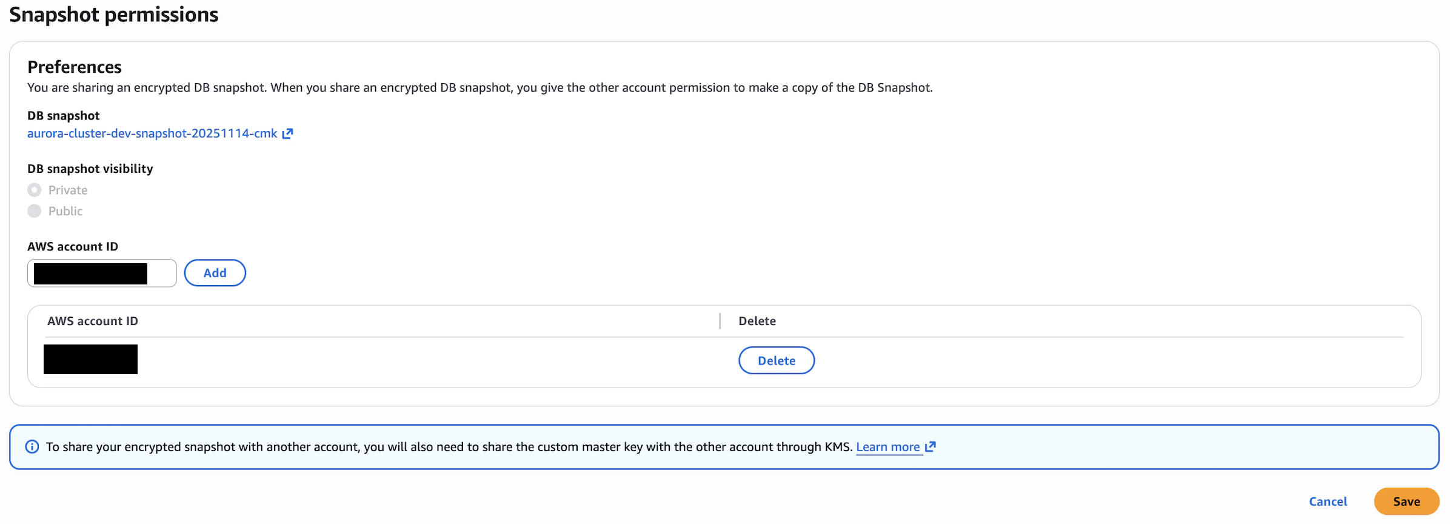Add the AWS account ID
Image resolution: width=1450 pixels, height=524 pixels.
215,273
